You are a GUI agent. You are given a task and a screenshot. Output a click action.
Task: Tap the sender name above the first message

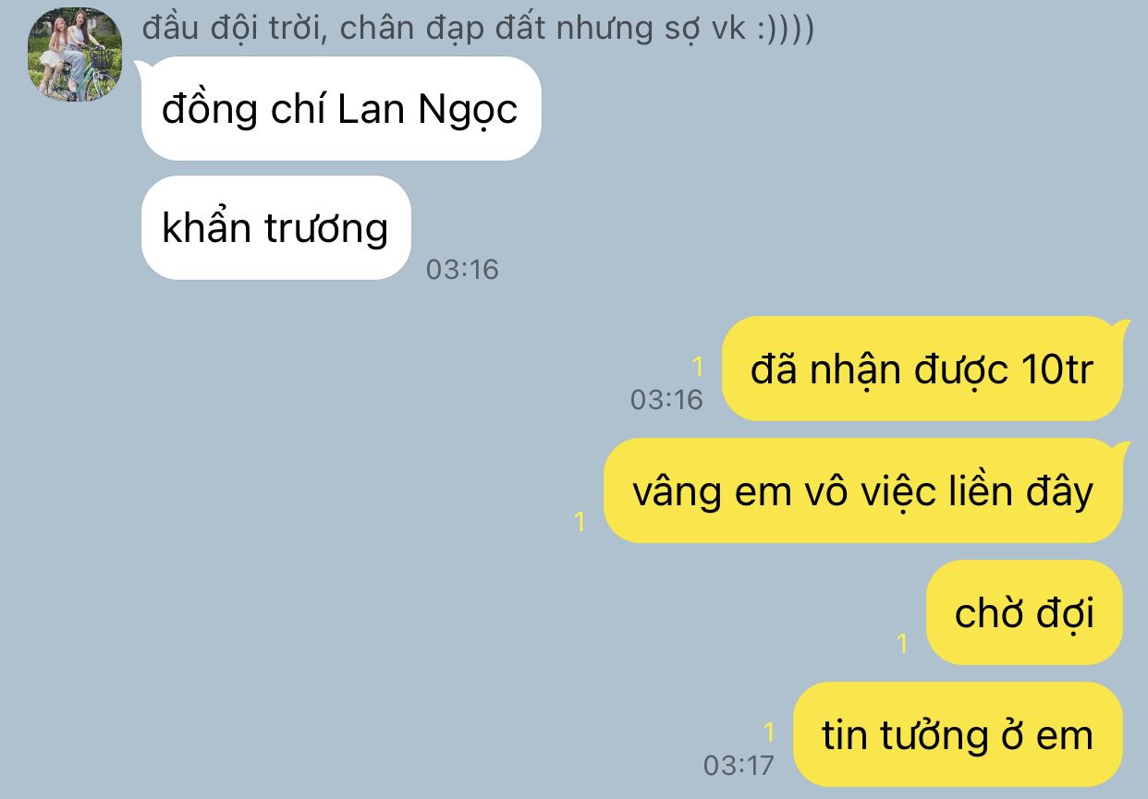point(478,28)
